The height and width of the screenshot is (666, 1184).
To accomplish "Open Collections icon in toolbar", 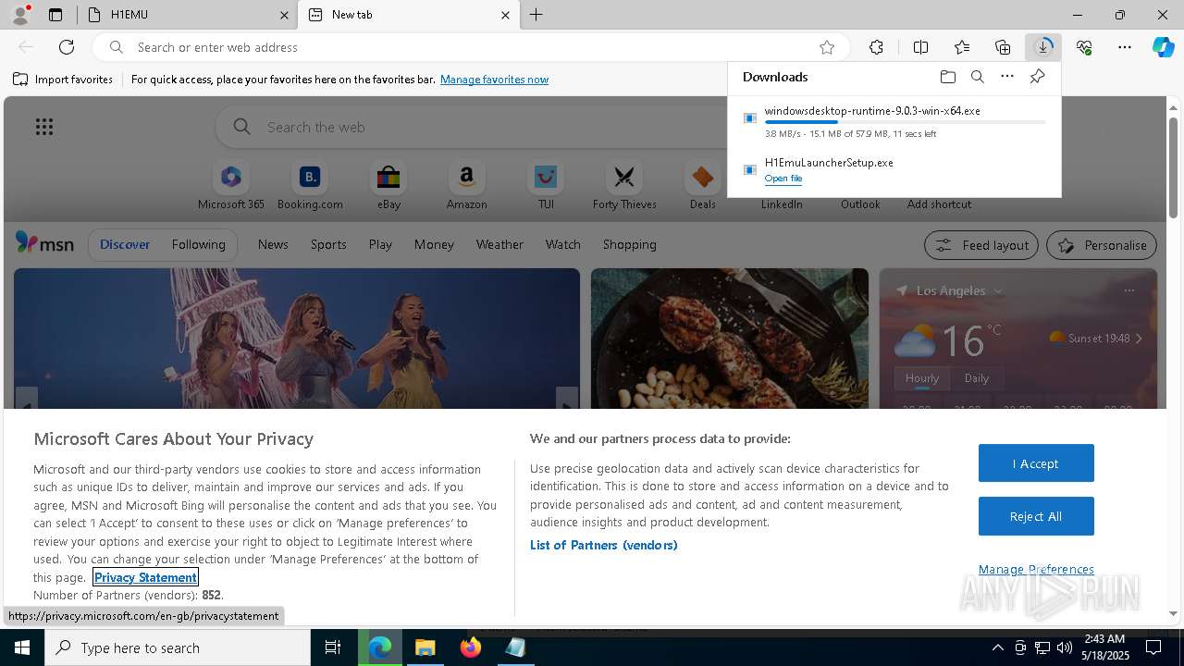I will coord(1003,47).
